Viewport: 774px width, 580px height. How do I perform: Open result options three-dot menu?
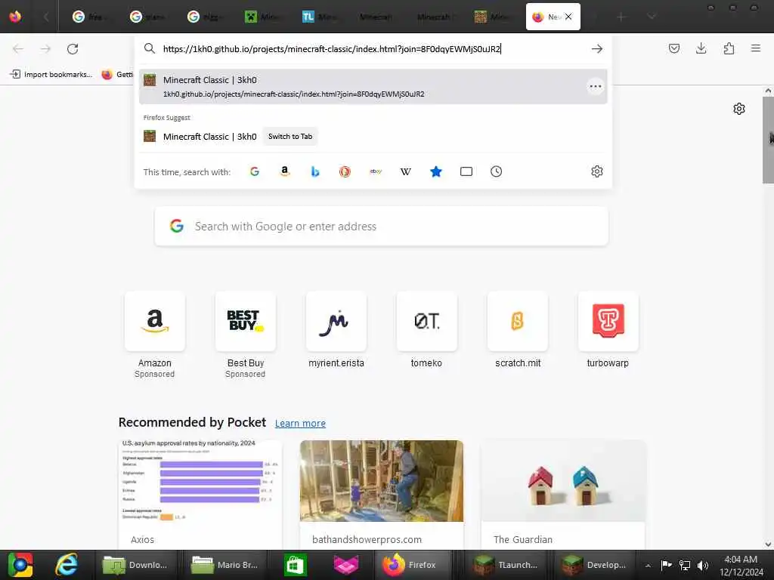596,87
